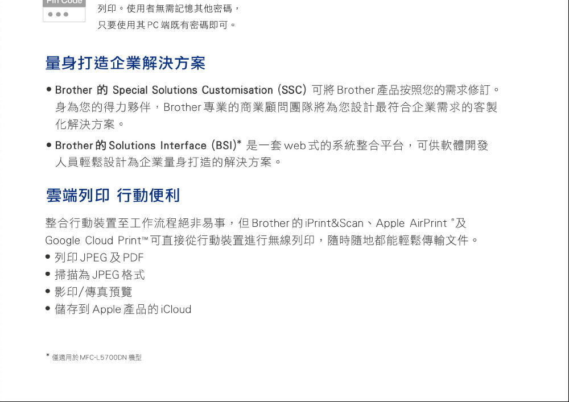The image size is (569, 402).
Task: Click the iPrint&Scan text
Action: coord(334,223)
